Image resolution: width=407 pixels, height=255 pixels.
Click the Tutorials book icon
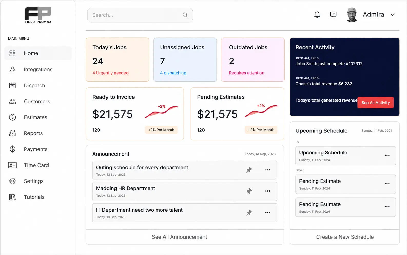12,197
